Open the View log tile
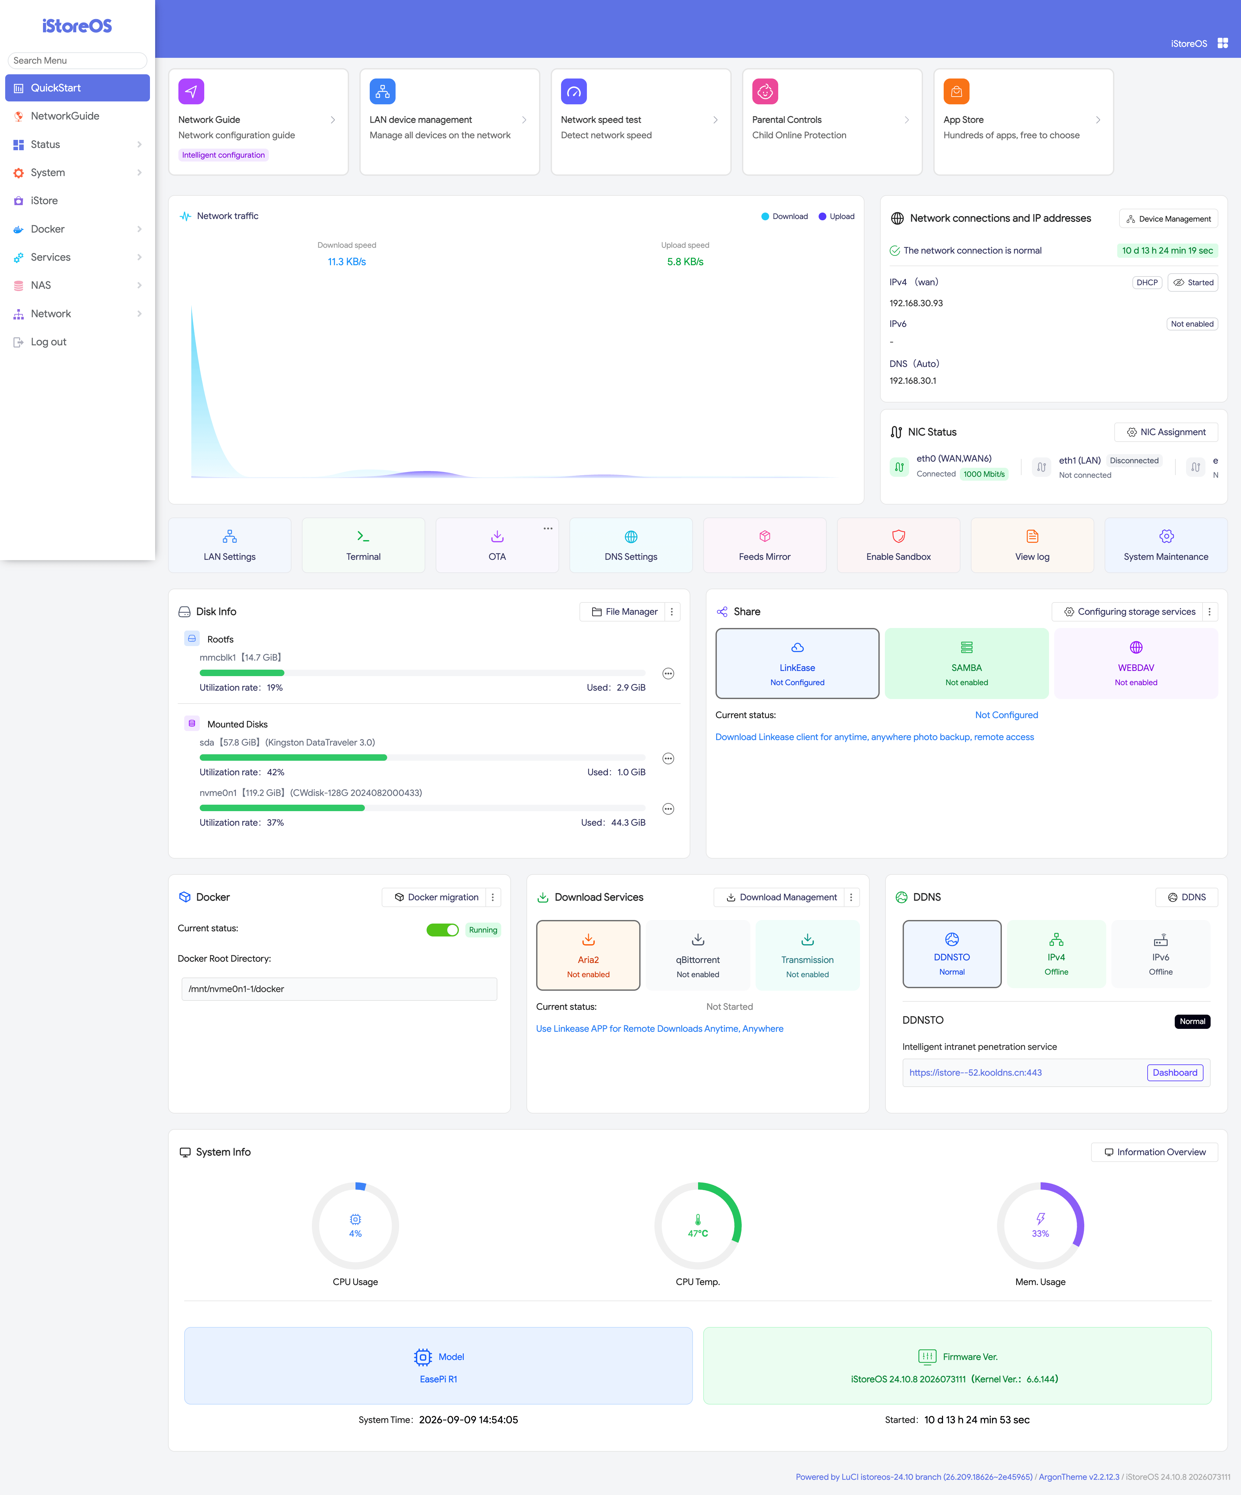This screenshot has height=1495, width=1241. [x=1032, y=545]
